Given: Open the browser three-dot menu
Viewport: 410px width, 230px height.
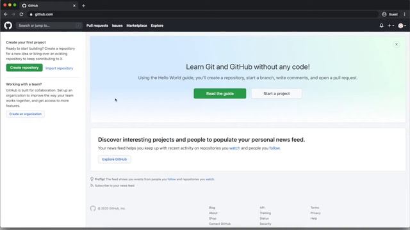Looking at the screenshot, I should click(404, 14).
